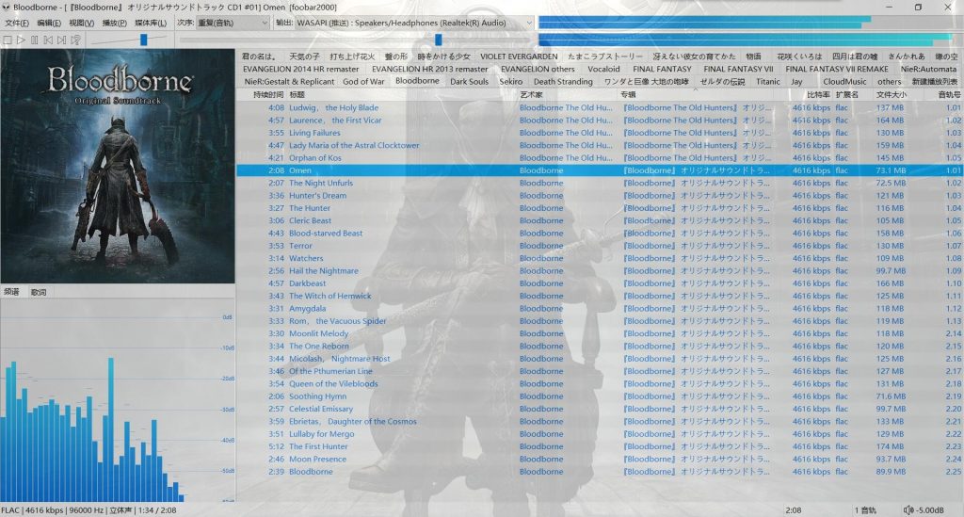Screen dimensions: 964x517
Task: Open the playback order dropdown
Action: 233,23
